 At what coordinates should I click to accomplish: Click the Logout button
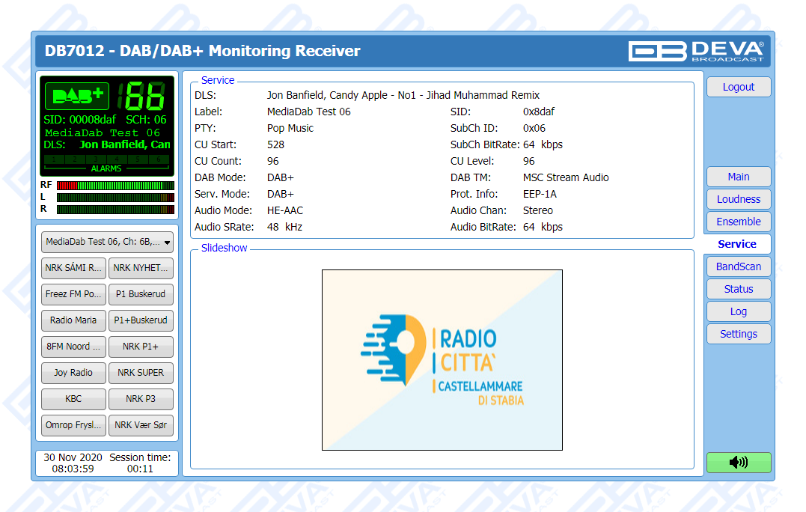coord(738,87)
